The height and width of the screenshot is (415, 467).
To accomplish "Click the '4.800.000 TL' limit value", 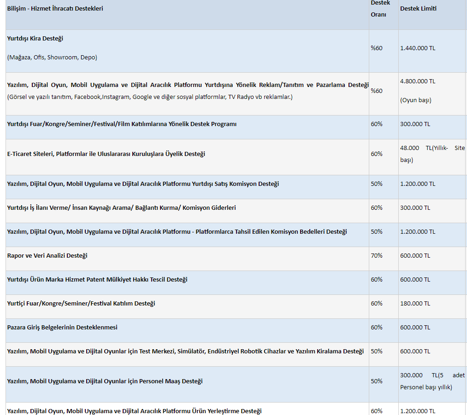I will tap(418, 81).
